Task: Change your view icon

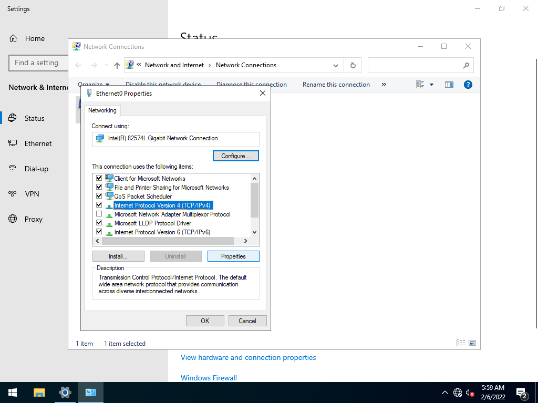Action: [x=420, y=85]
